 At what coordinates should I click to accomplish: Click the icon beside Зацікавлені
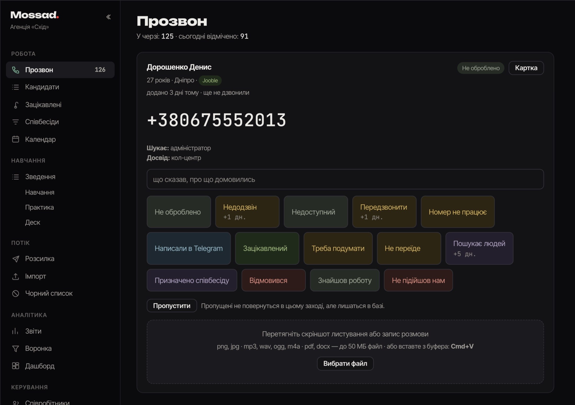[16, 105]
